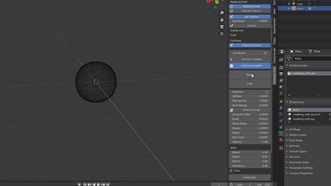Switch to the Extended Tools sidebar tab
The image size is (331, 186).
(274, 75)
